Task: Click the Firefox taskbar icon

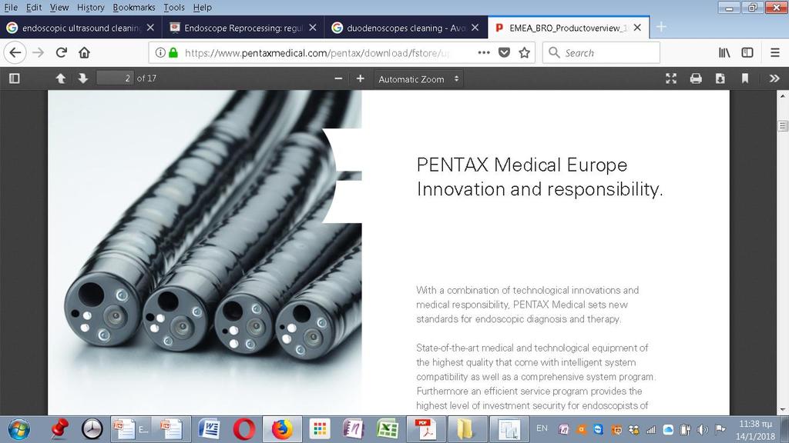Action: pyautogui.click(x=282, y=429)
